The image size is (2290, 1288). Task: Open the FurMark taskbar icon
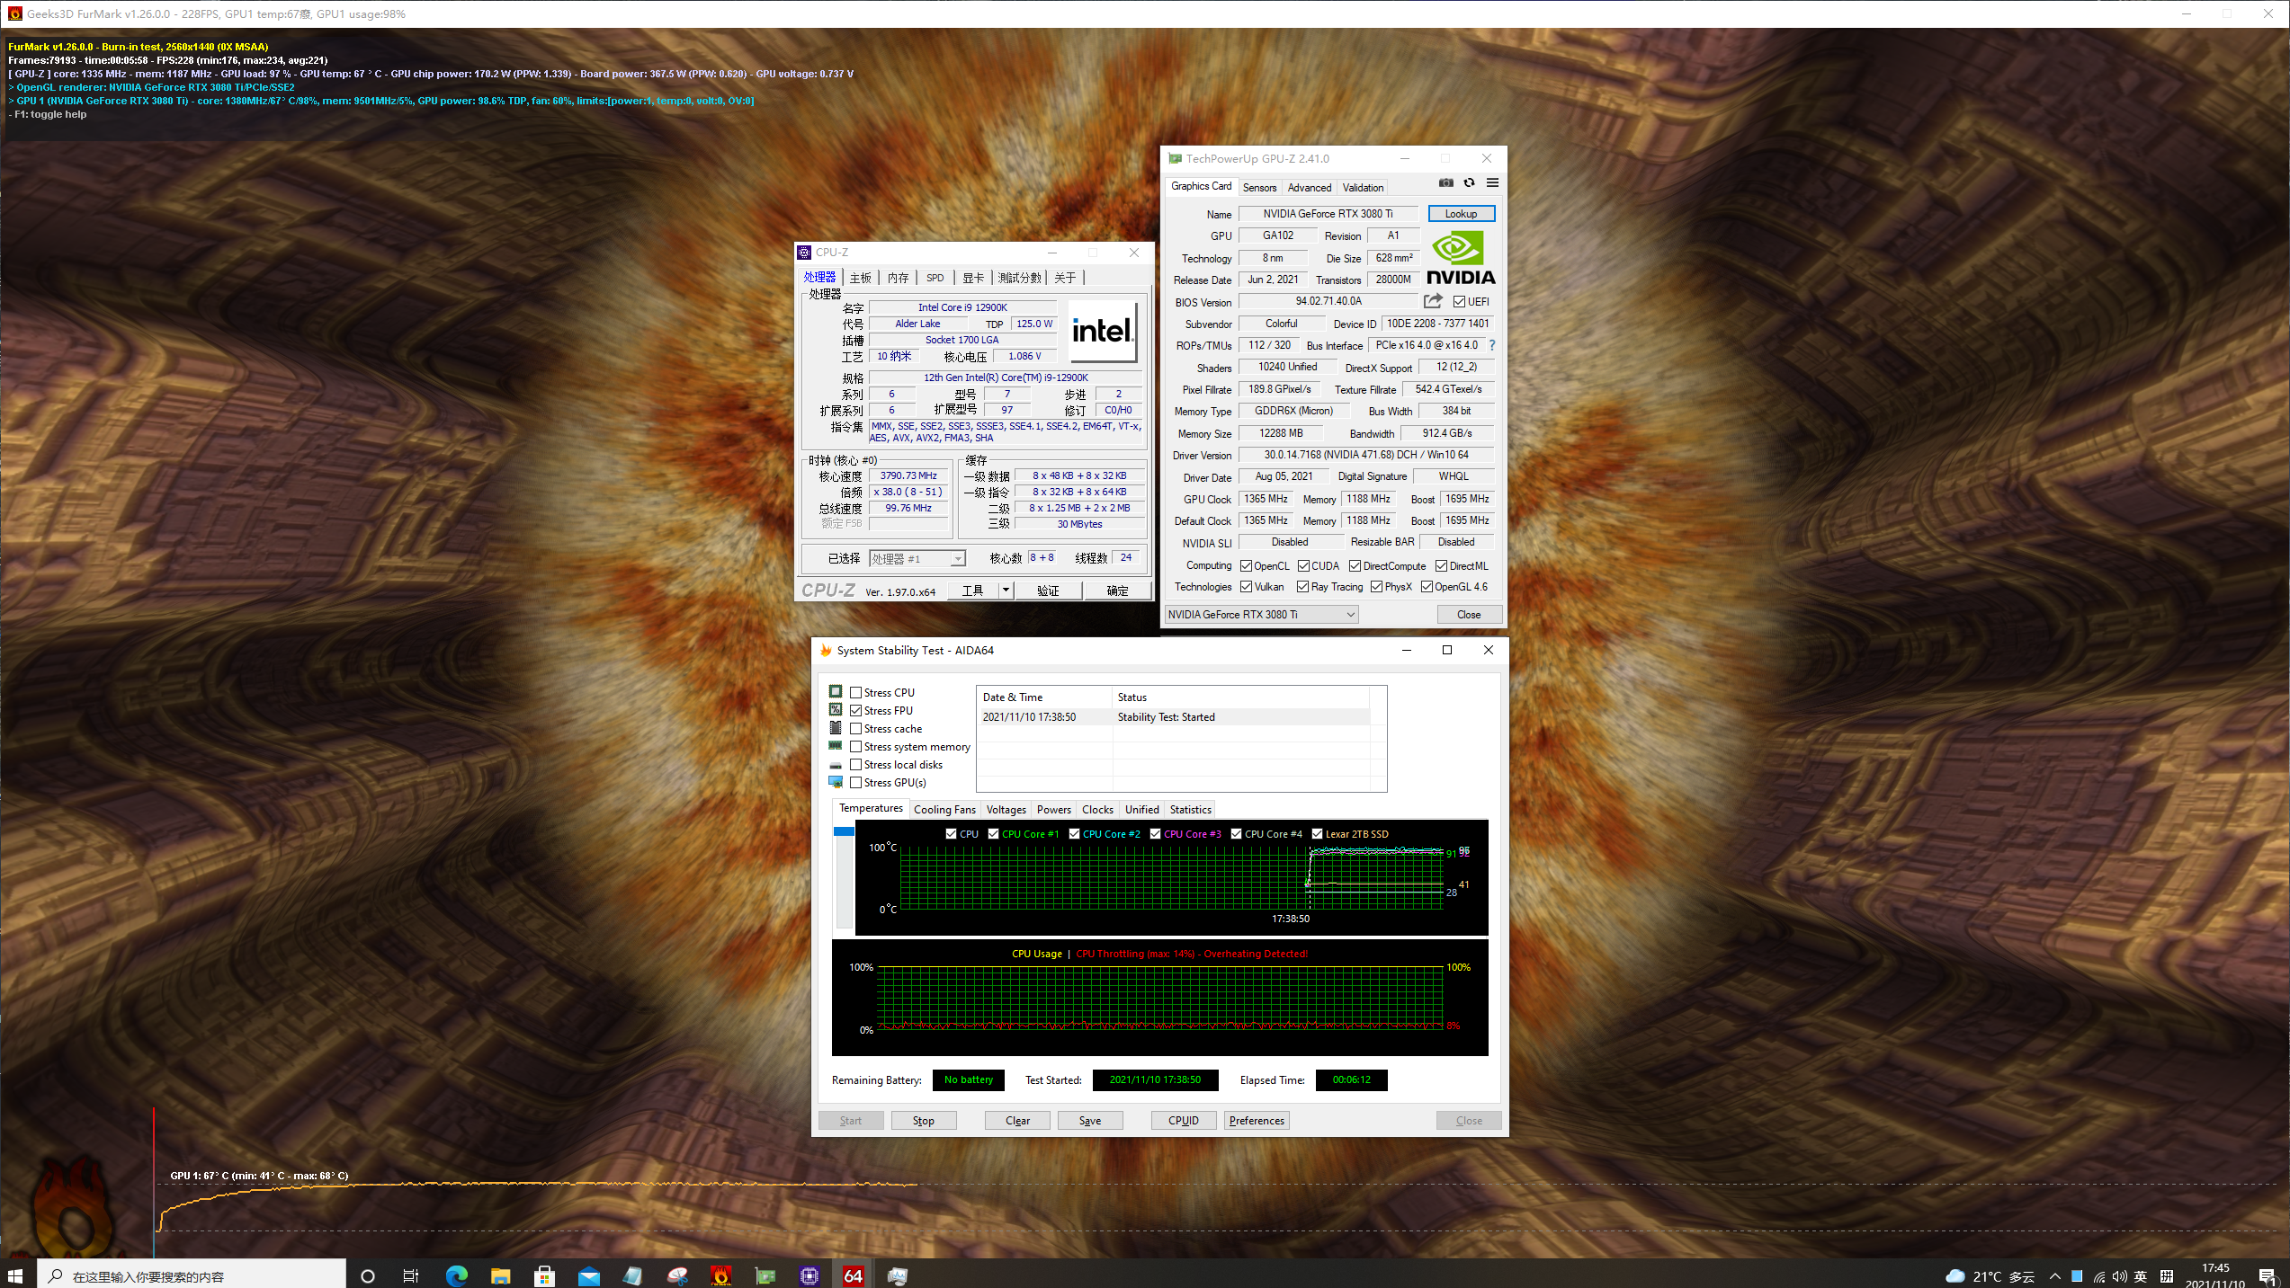click(720, 1275)
